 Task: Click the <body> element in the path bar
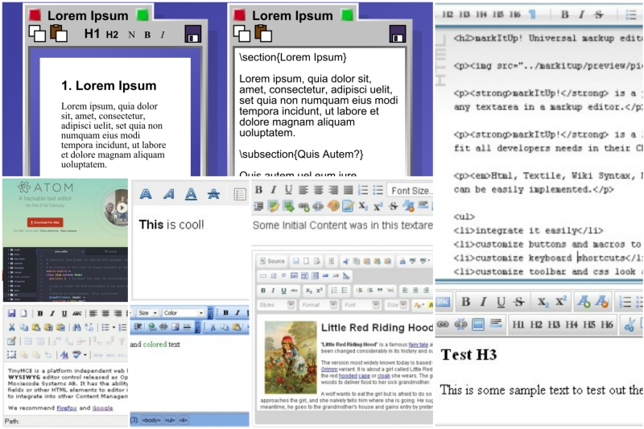click(x=151, y=420)
